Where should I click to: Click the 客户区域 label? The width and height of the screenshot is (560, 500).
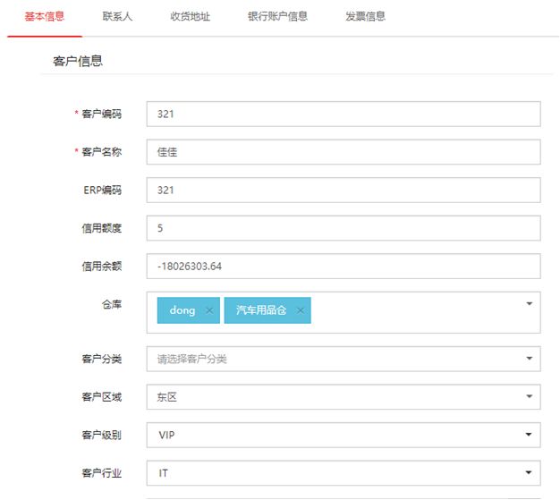(x=102, y=397)
